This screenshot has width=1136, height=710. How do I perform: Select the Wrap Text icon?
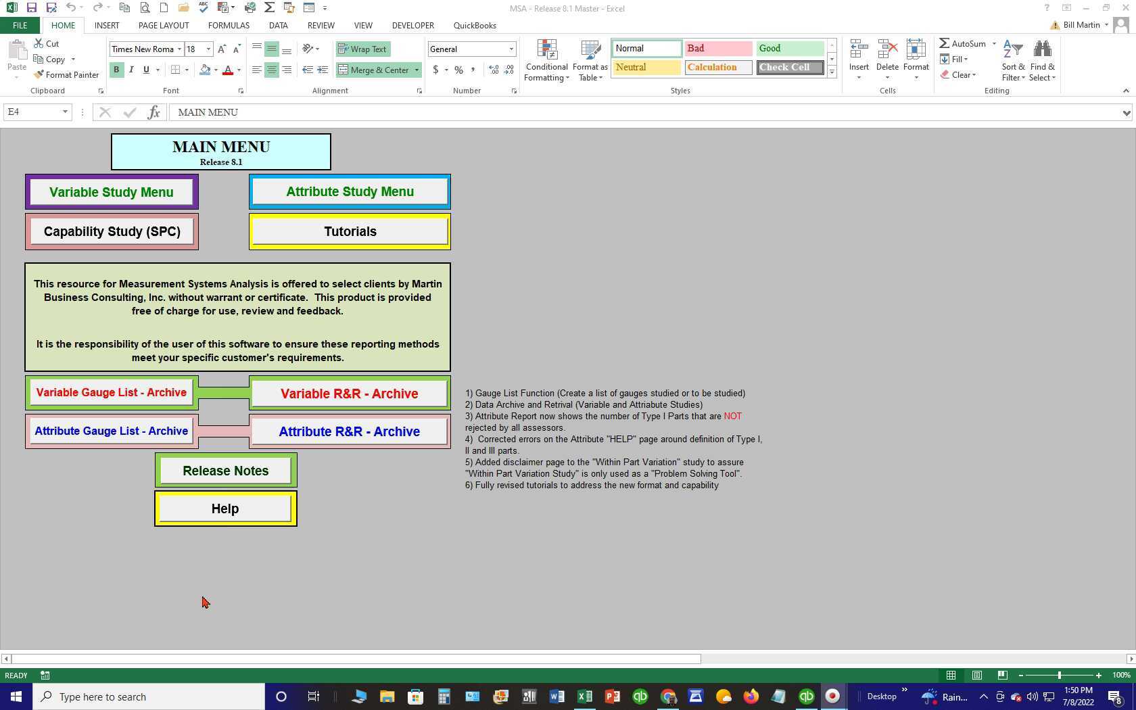pyautogui.click(x=362, y=49)
